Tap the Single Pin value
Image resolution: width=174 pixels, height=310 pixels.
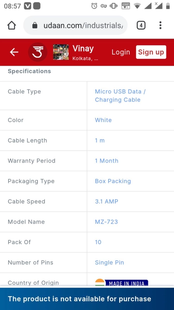pyautogui.click(x=110, y=263)
